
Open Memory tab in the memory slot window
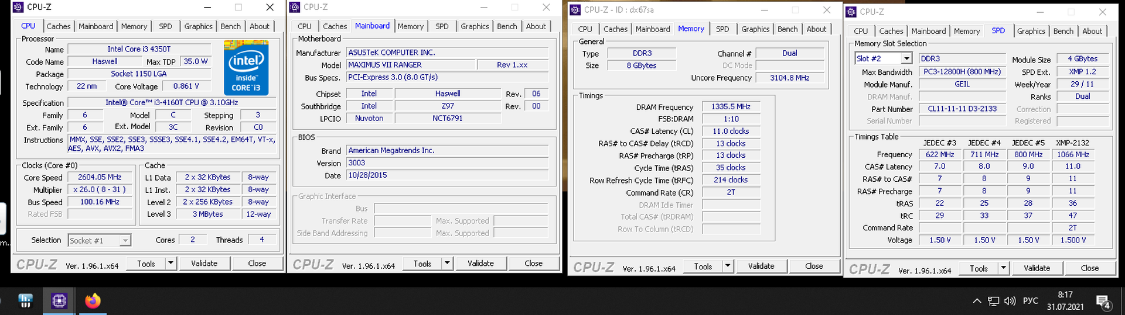point(967,31)
